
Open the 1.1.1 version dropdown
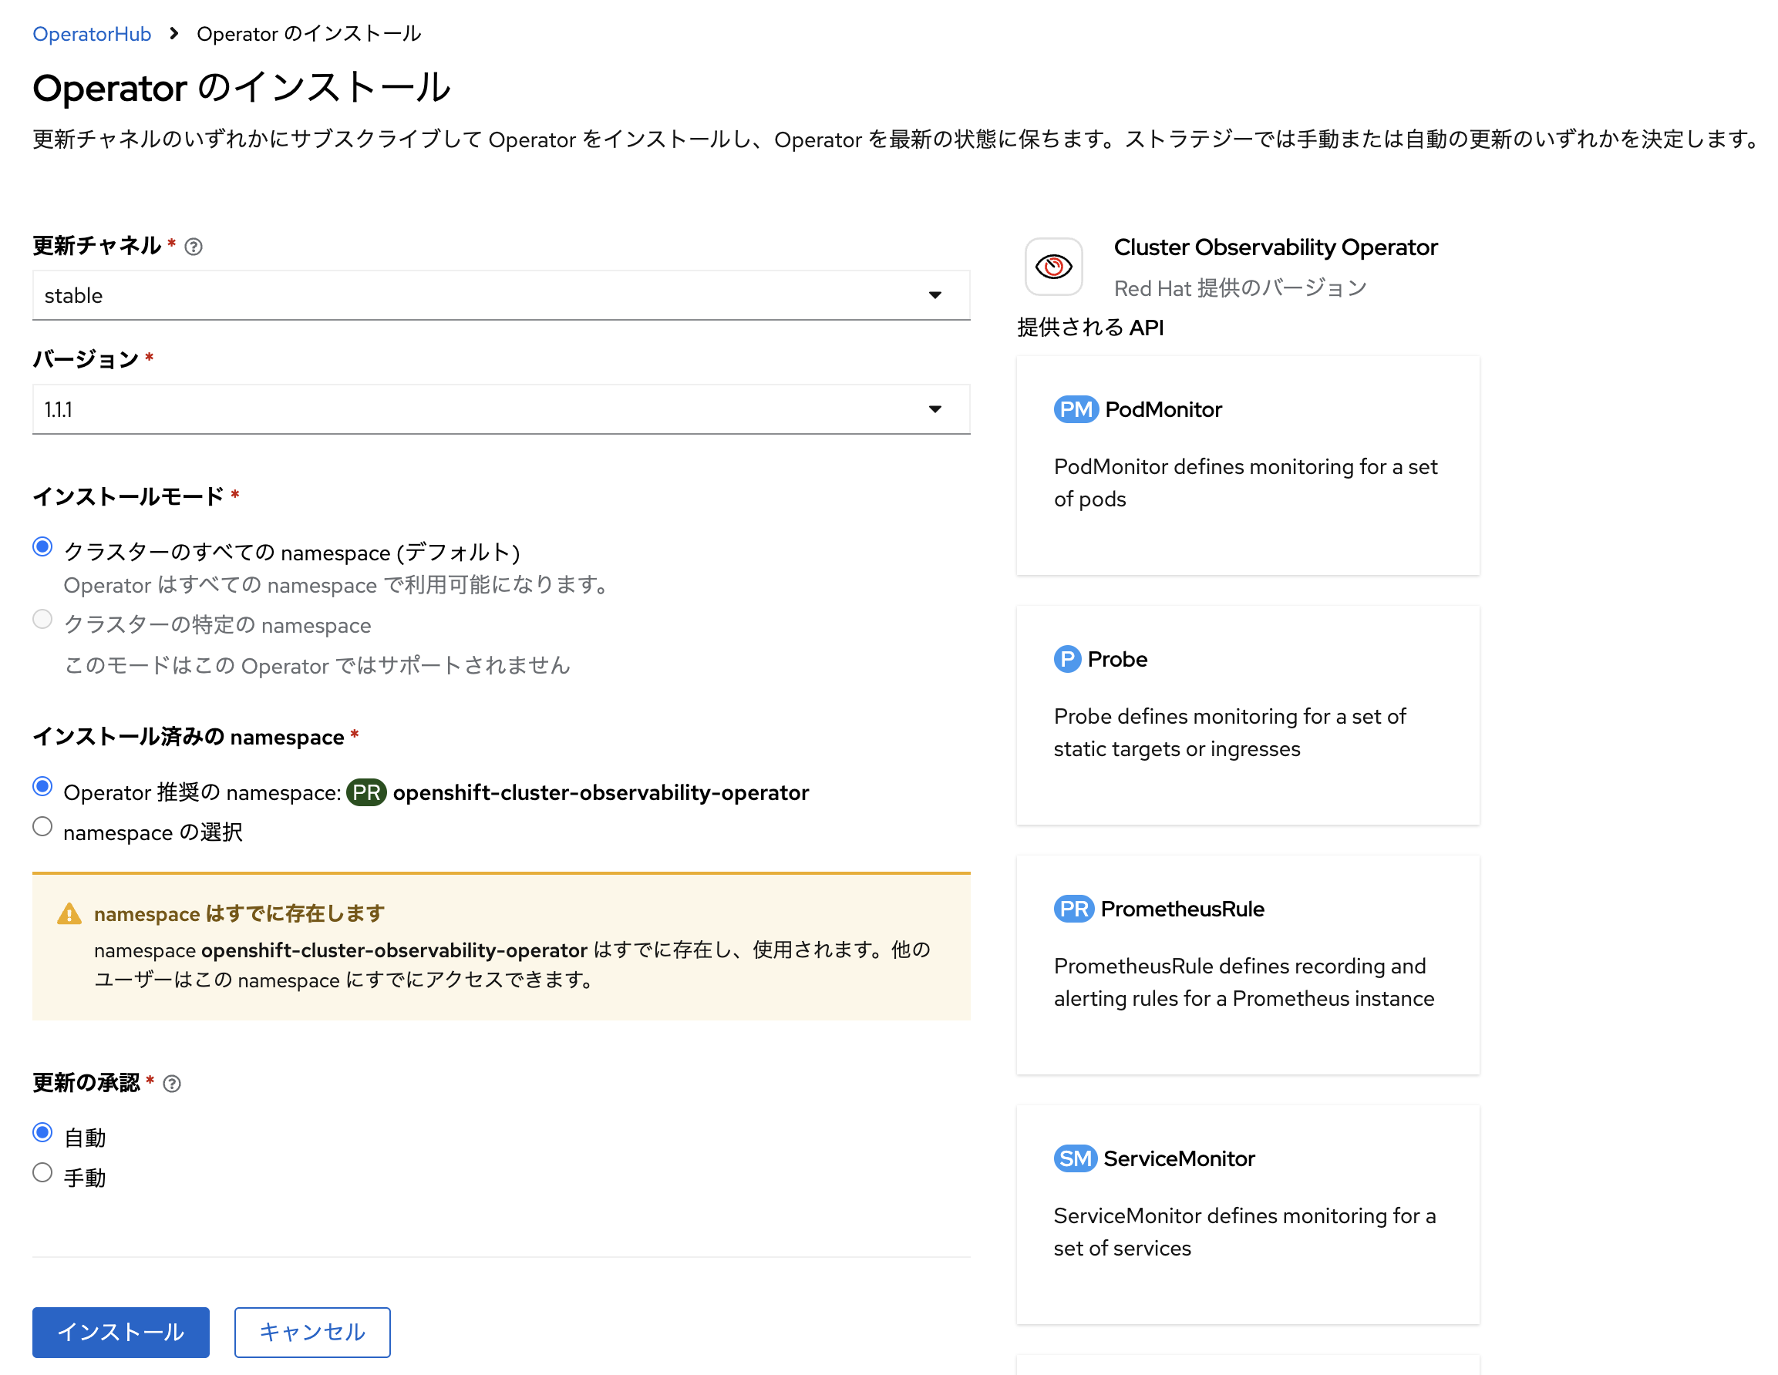[x=500, y=409]
